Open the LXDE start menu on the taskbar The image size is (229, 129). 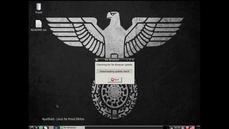pos(31,128)
